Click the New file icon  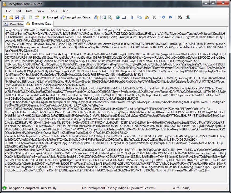click(5, 17)
